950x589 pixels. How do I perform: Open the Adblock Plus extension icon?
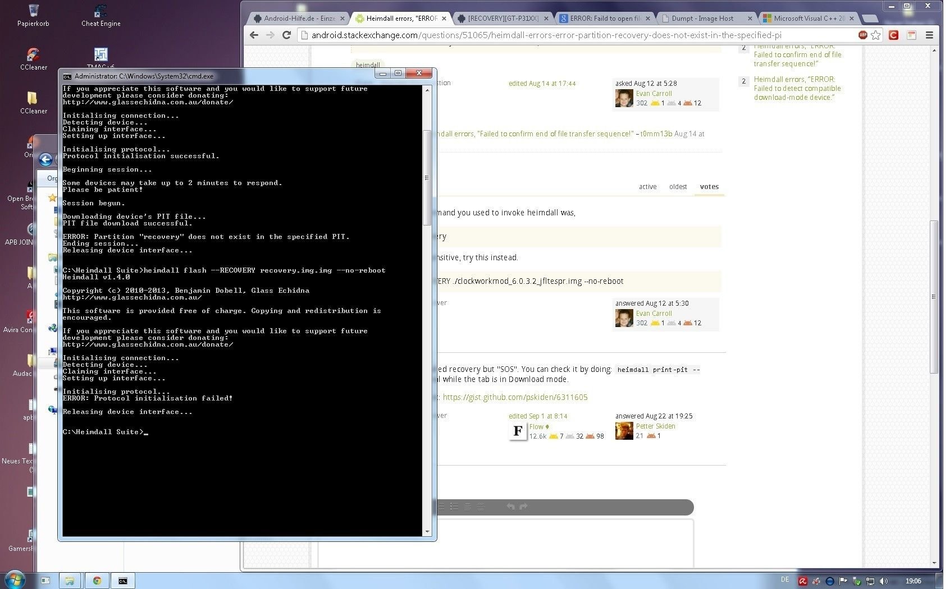[863, 35]
